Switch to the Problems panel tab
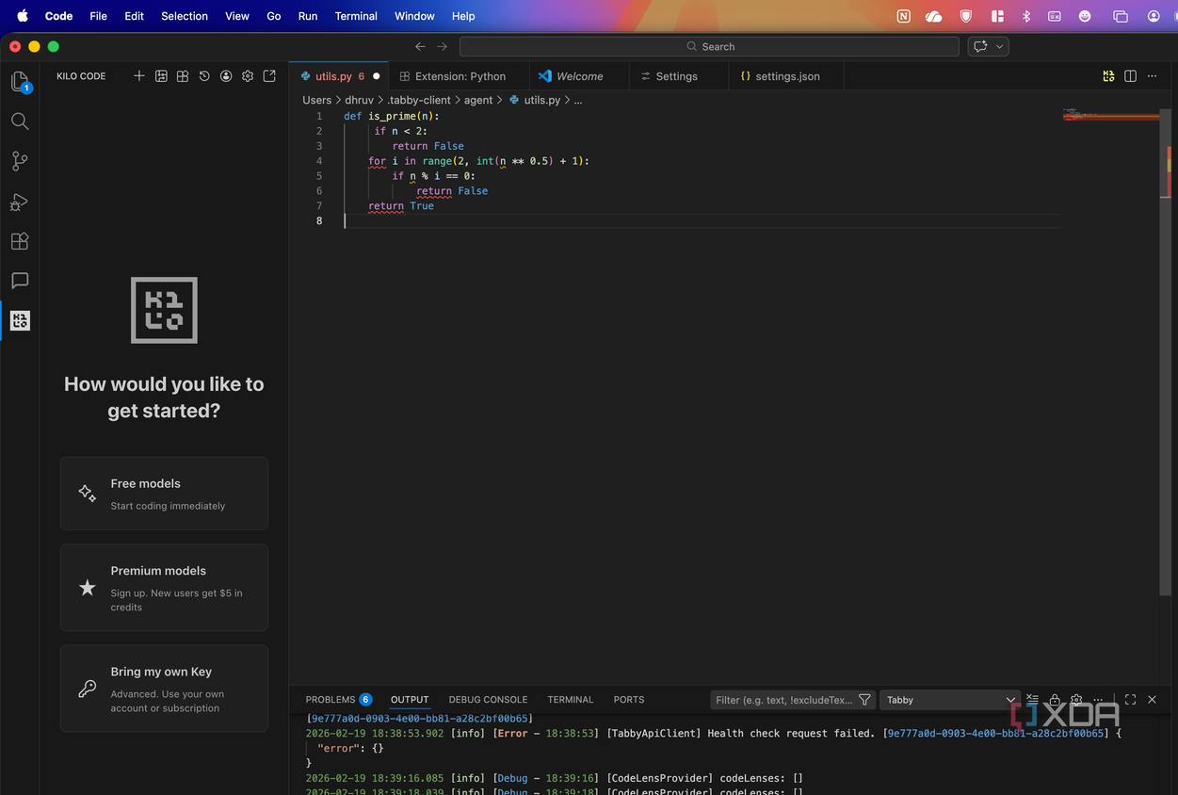 pyautogui.click(x=338, y=700)
